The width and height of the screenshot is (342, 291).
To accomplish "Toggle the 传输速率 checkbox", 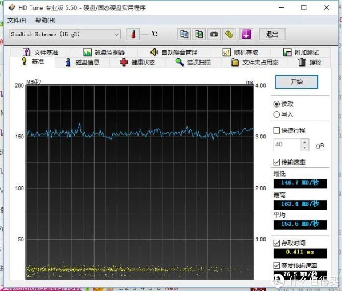I will coord(276,162).
